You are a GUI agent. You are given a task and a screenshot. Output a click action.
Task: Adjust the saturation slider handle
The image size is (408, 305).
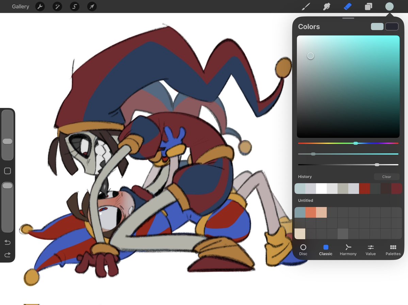(x=313, y=154)
